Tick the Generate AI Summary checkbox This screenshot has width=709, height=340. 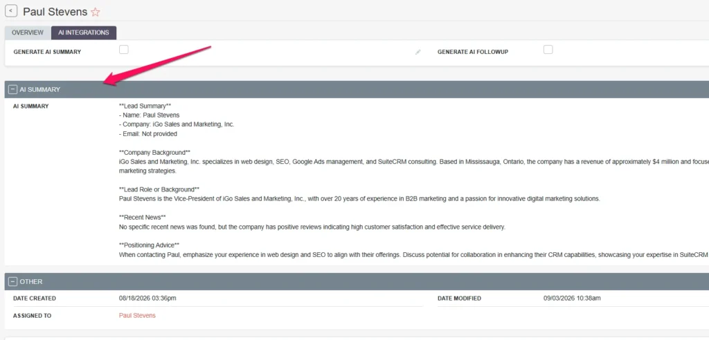point(124,50)
